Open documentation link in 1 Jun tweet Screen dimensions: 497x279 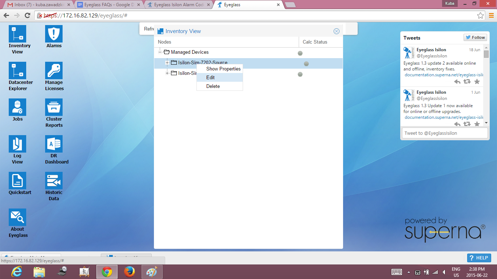coord(444,117)
